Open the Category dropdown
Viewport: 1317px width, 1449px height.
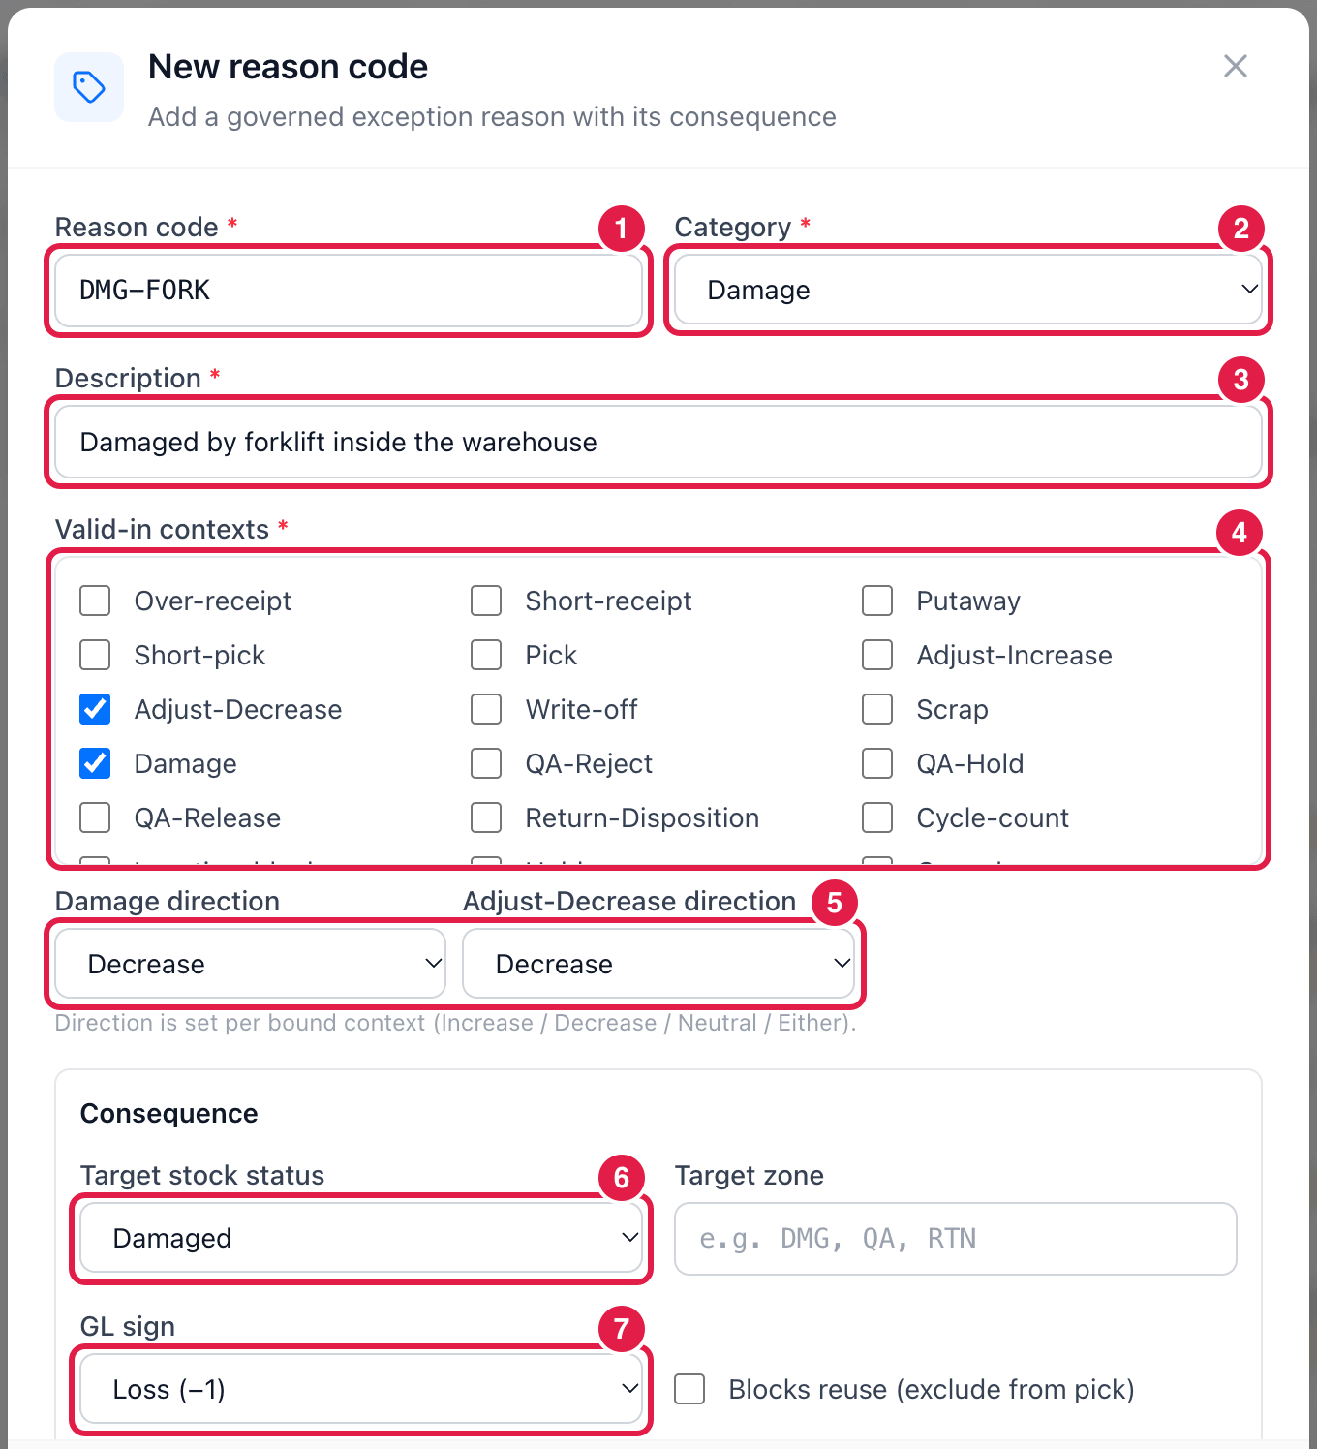coord(968,290)
